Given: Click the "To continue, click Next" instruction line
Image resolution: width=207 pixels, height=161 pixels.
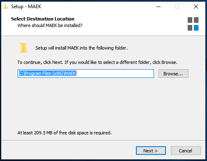Looking at the screenshot, I should pyautogui.click(x=97, y=62).
